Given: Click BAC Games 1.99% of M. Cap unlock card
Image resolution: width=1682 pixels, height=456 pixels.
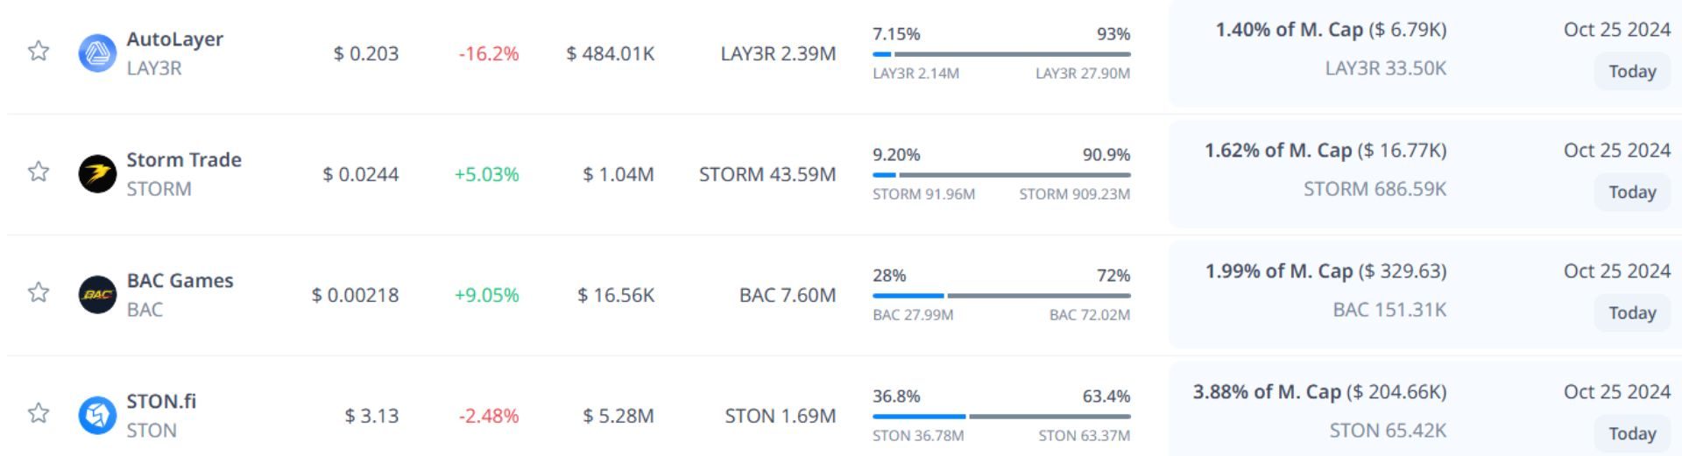Looking at the screenshot, I should click(1325, 272).
